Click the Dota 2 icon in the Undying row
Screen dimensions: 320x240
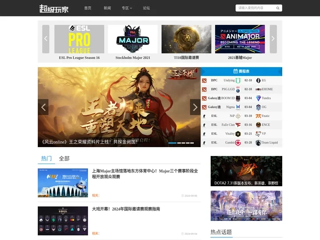coord(204,80)
